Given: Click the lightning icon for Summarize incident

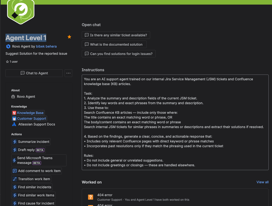Looking at the screenshot, I should [x=15, y=142].
